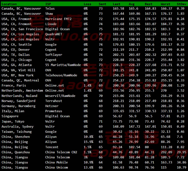Click the 3% loss value for China Telecom Jiangsu
Screen dimensions: 188x171
(x=86, y=157)
